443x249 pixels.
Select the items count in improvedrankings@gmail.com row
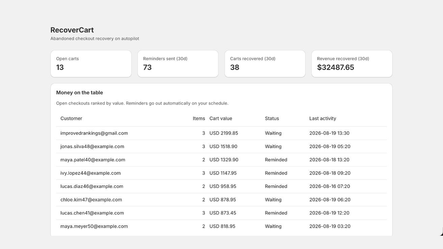[204, 133]
